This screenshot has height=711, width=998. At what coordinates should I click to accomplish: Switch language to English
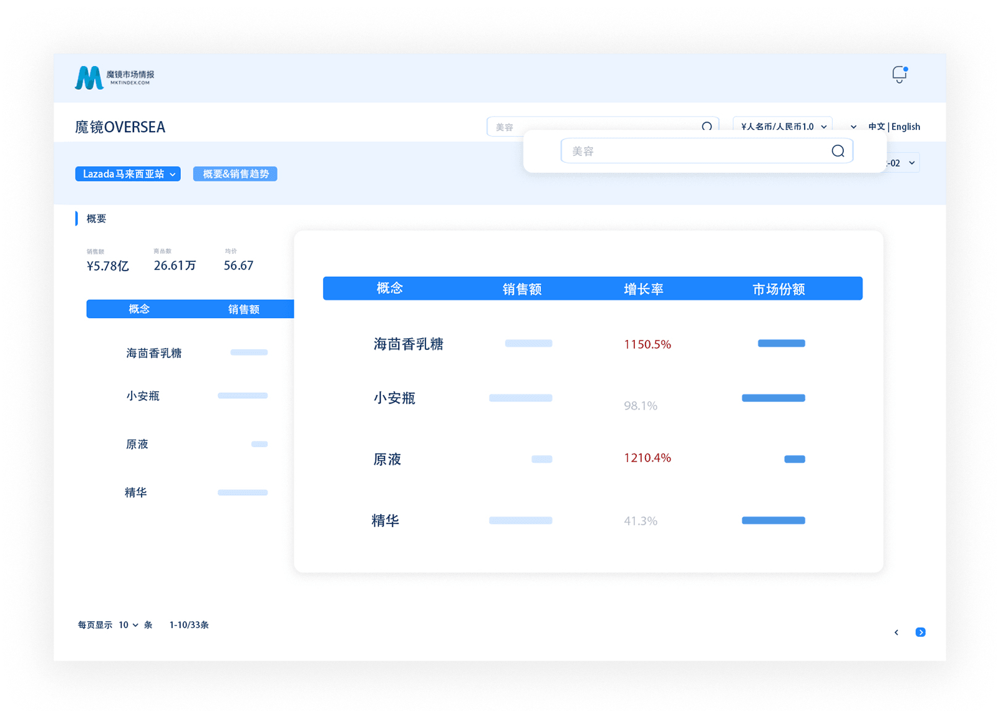pyautogui.click(x=906, y=127)
